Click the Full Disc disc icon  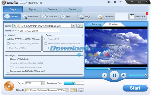7,16
